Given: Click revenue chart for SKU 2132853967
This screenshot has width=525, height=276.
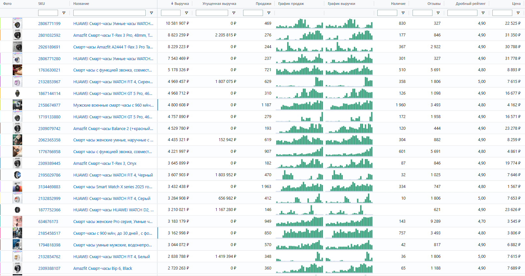Looking at the screenshot, I should (349, 82).
